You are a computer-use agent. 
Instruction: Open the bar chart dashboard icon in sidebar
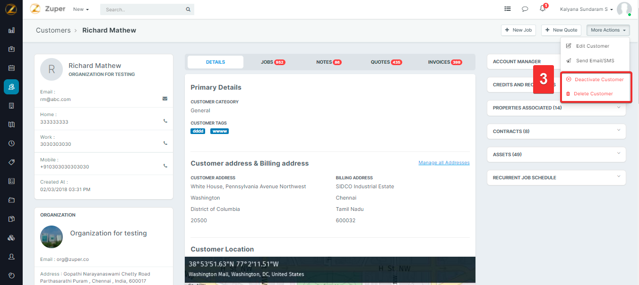click(11, 30)
